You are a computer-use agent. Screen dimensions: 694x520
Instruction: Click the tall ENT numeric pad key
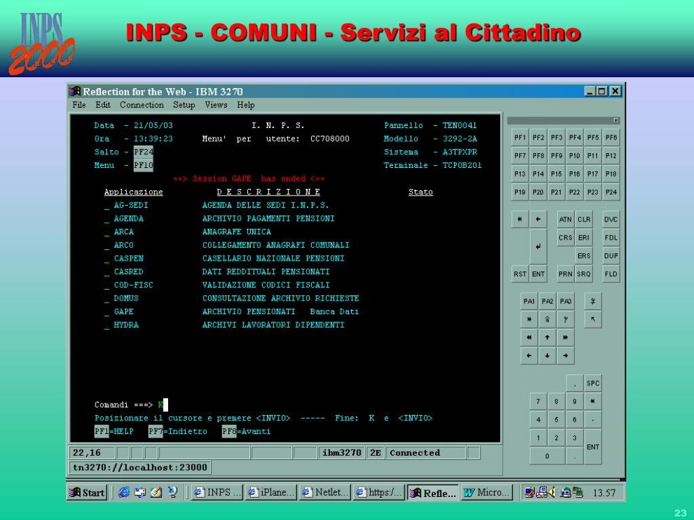click(x=592, y=447)
